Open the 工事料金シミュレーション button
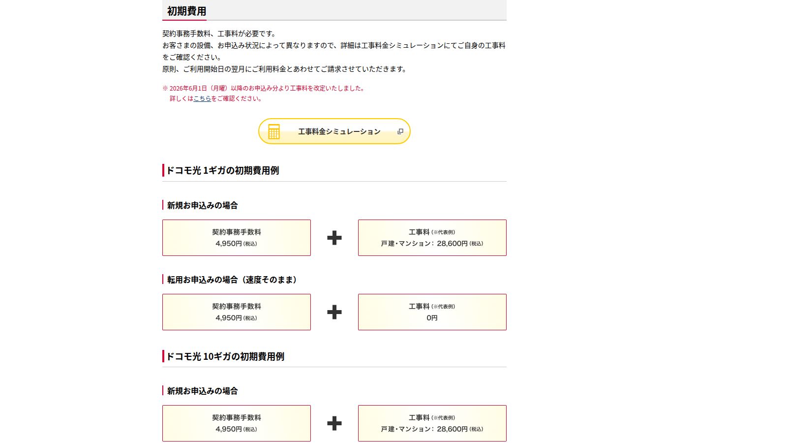787x443 pixels. click(x=334, y=131)
